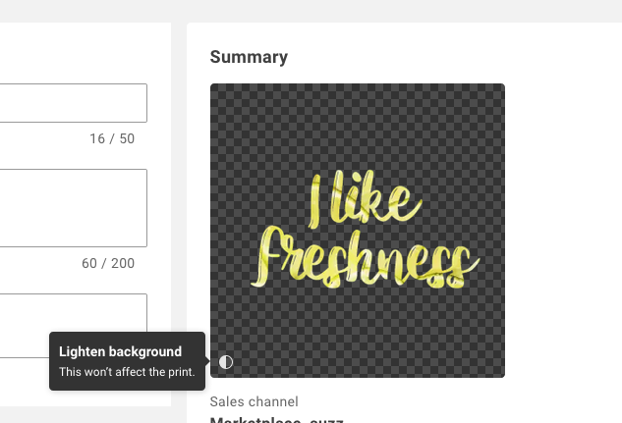This screenshot has width=622, height=423.
Task: Click 'This won't affect the print' tooltip text
Action: (127, 372)
